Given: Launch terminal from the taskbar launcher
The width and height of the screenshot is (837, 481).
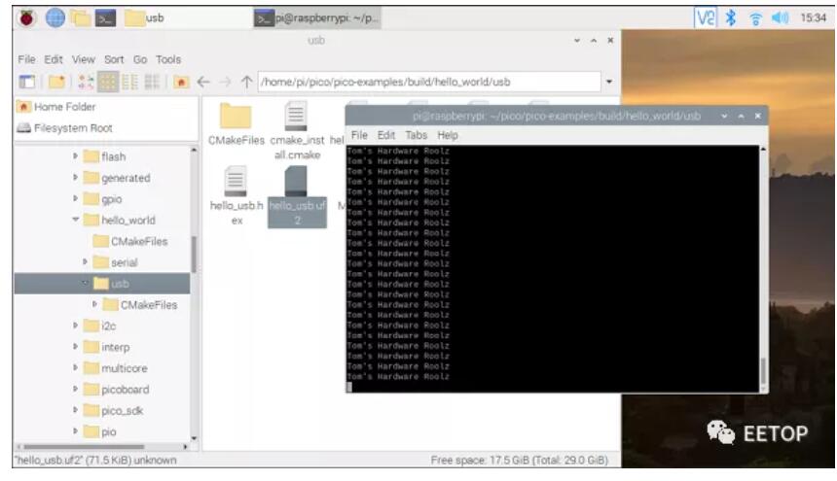Looking at the screenshot, I should pyautogui.click(x=106, y=18).
